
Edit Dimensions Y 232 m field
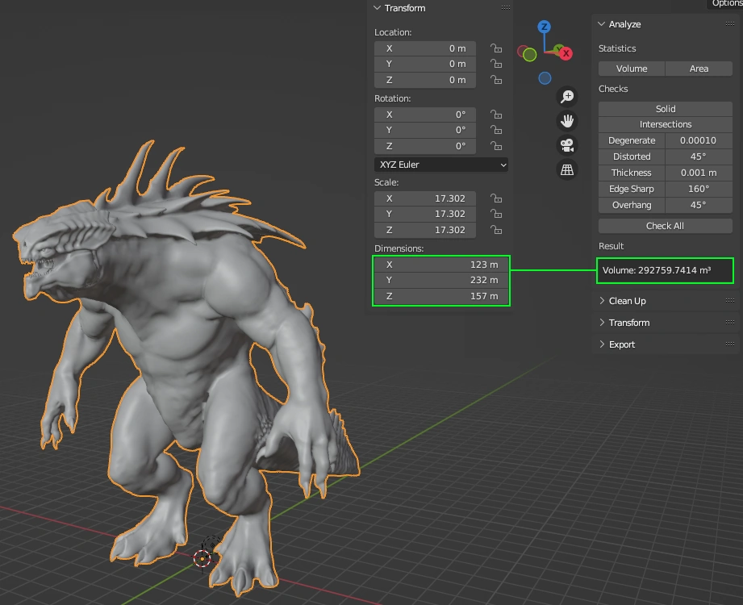tap(441, 280)
